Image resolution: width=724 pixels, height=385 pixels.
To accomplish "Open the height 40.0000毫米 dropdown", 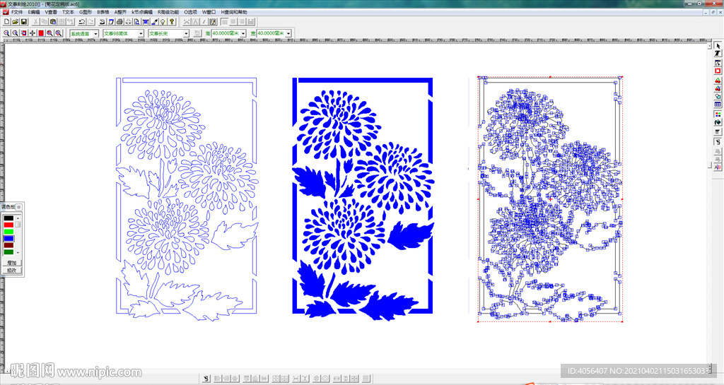I will point(243,34).
